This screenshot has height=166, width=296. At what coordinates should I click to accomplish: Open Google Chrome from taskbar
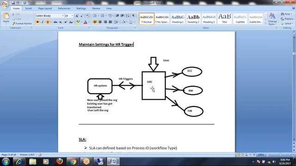coord(73,161)
